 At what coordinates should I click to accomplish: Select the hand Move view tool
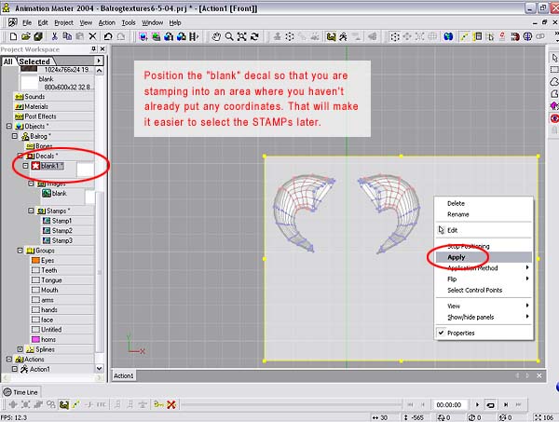[x=216, y=36]
